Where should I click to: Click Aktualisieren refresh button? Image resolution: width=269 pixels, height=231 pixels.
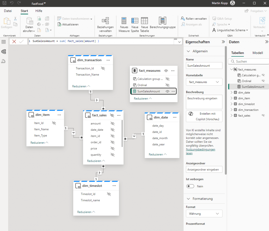[68, 24]
